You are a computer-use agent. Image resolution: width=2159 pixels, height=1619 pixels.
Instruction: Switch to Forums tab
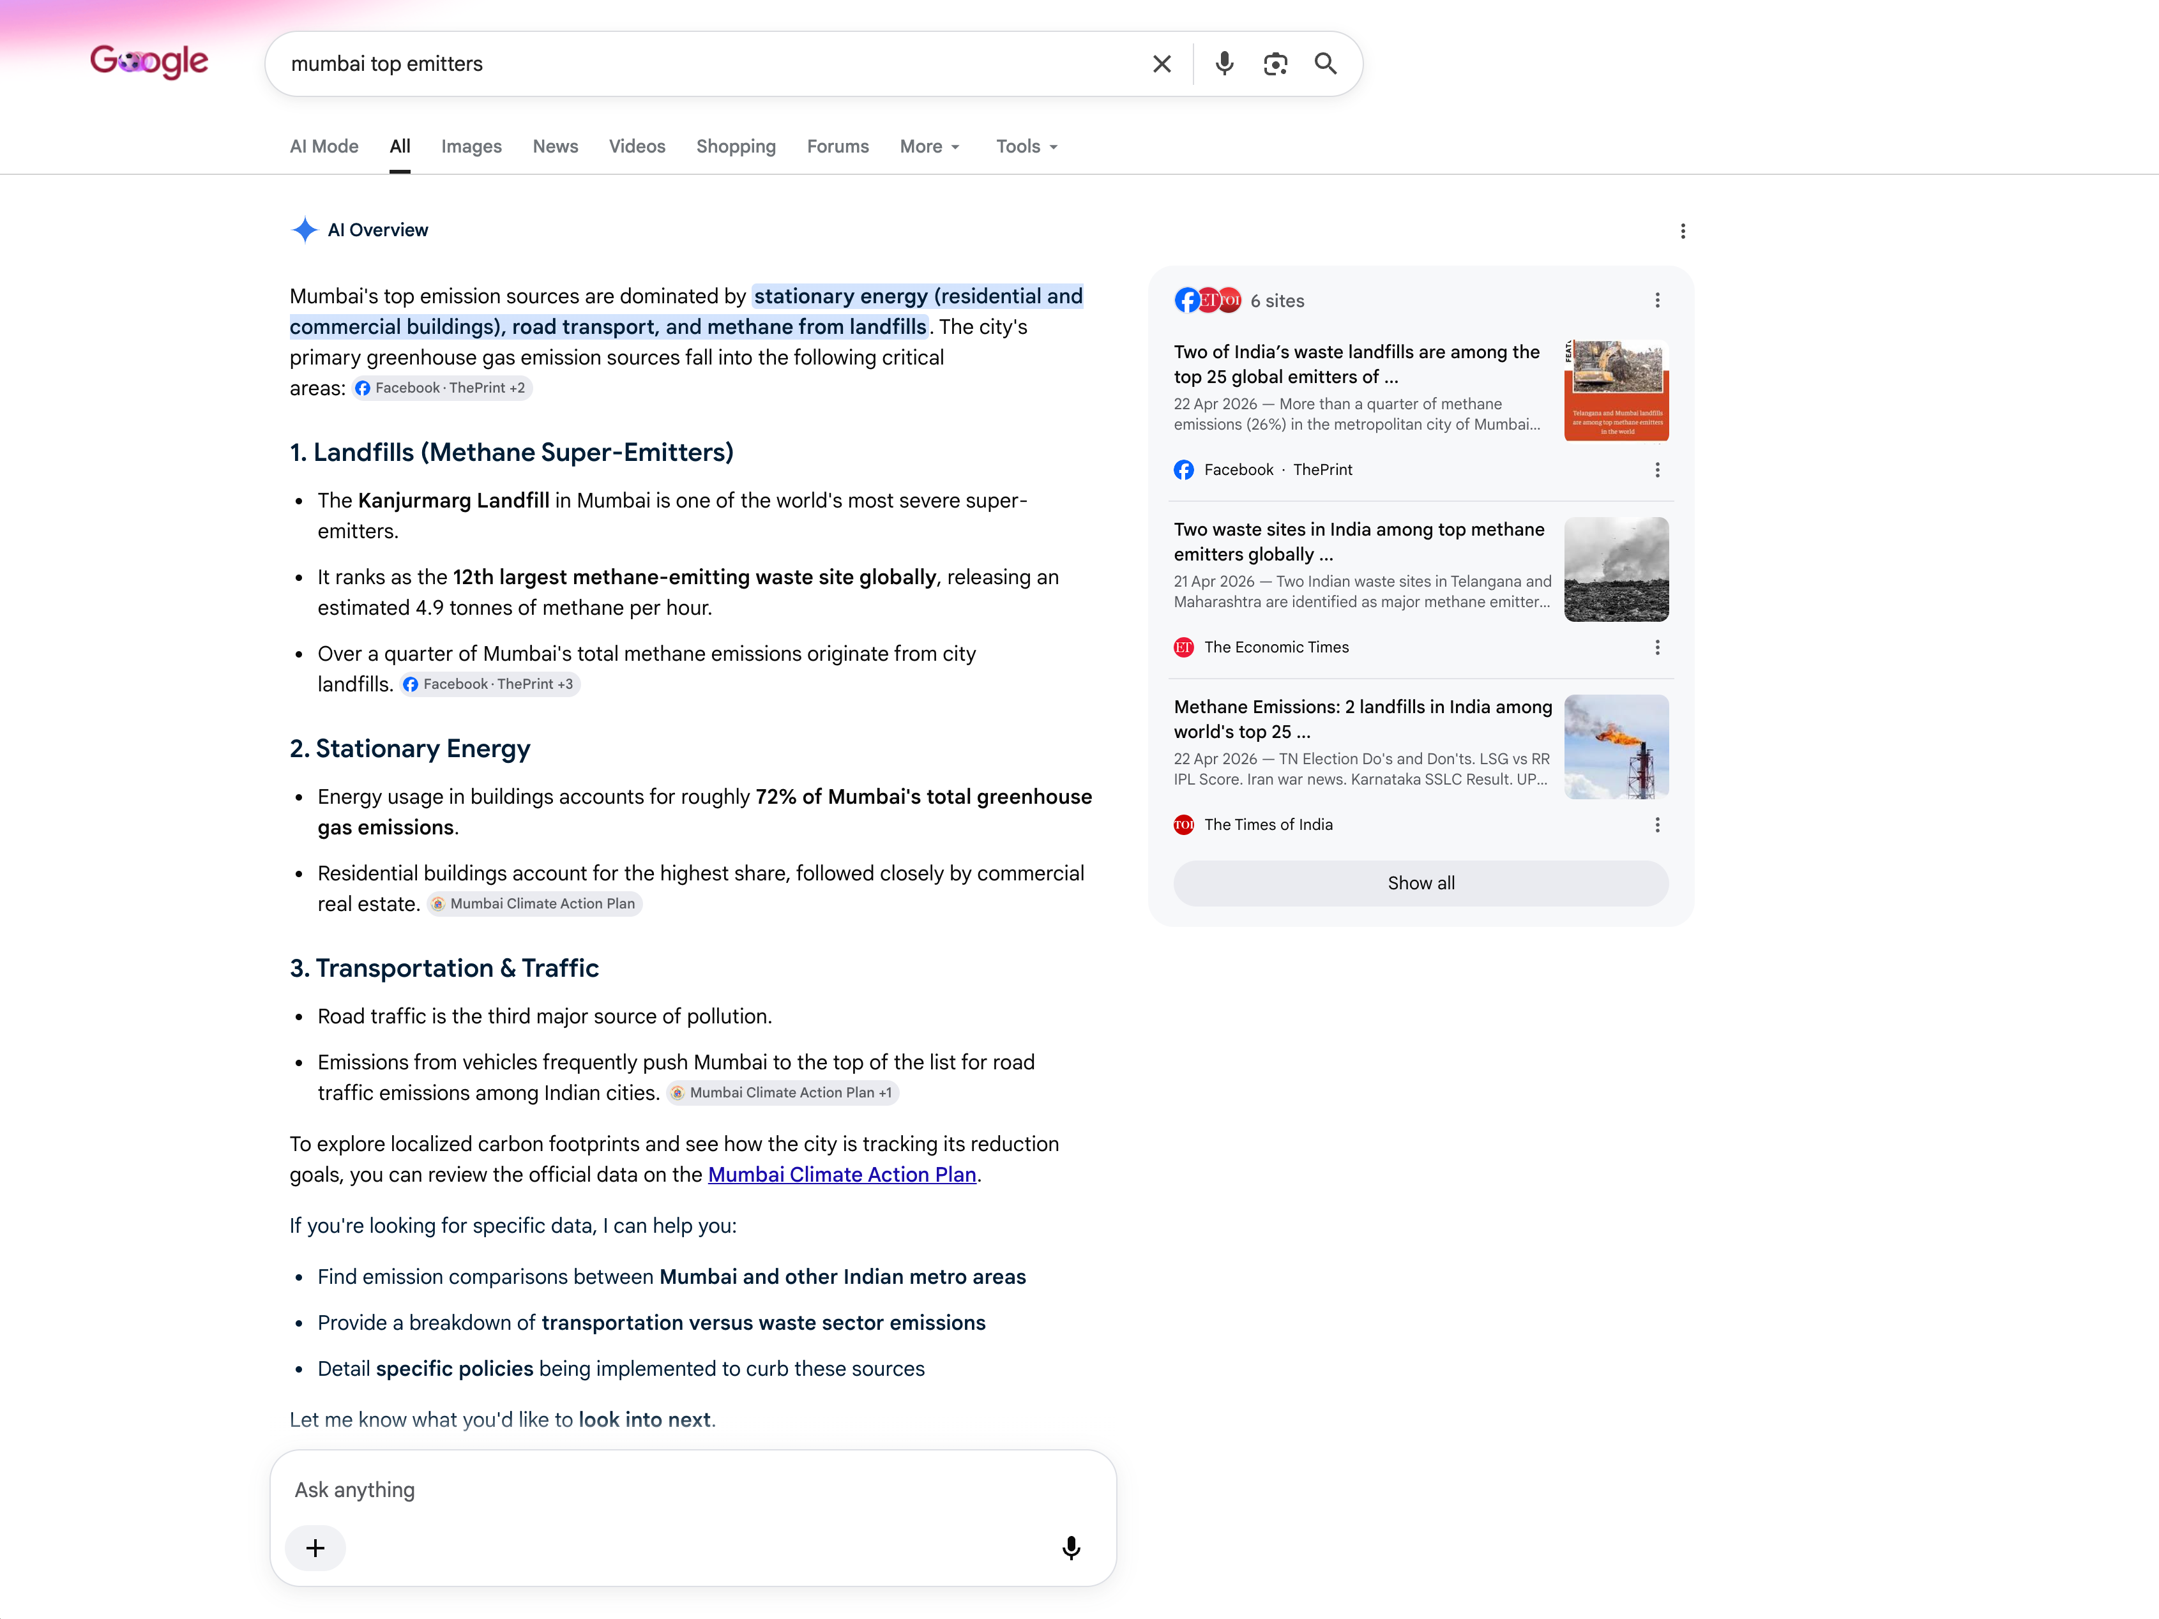[837, 146]
